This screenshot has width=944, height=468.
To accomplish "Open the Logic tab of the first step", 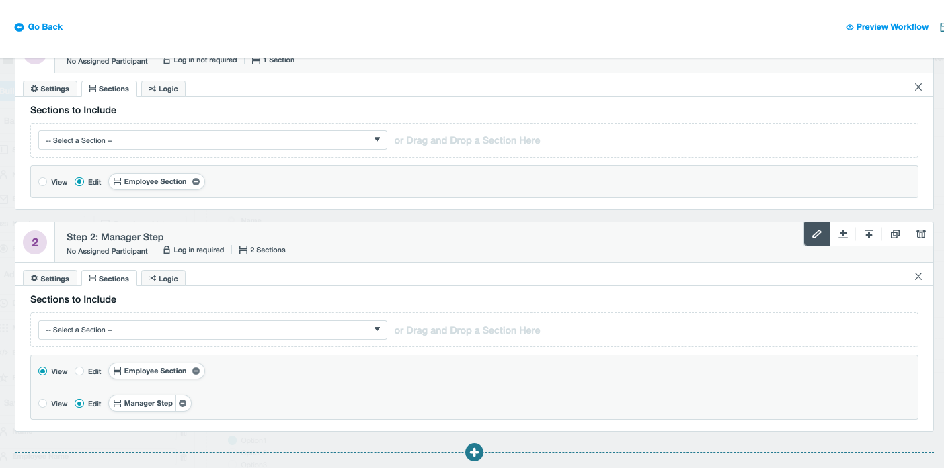I will (163, 89).
